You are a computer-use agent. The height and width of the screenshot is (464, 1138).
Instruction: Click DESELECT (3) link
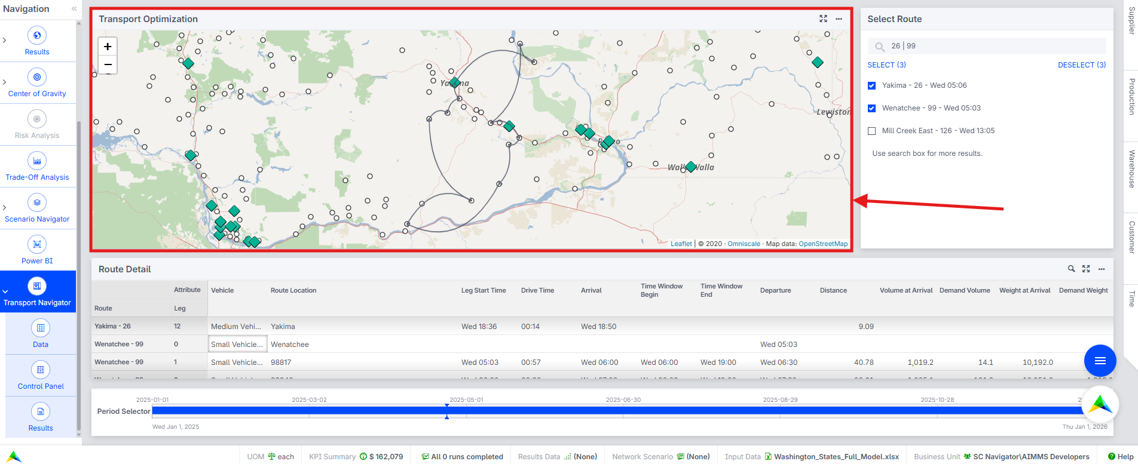1082,65
